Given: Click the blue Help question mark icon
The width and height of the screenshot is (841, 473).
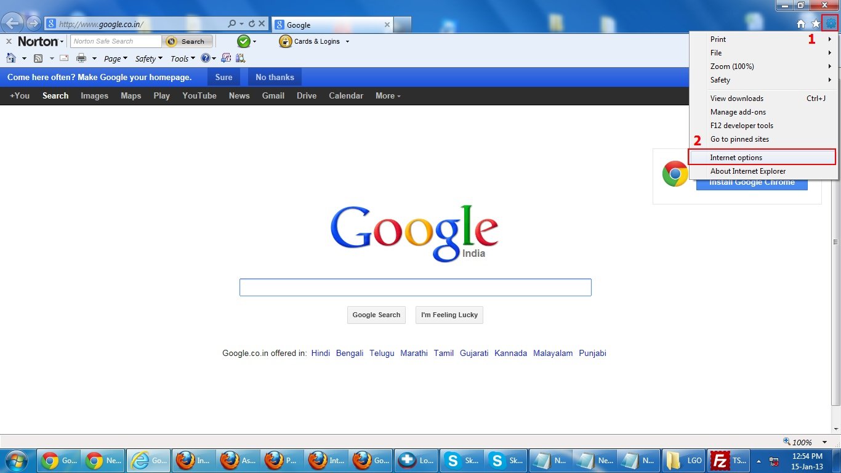Looking at the screenshot, I should click(205, 59).
